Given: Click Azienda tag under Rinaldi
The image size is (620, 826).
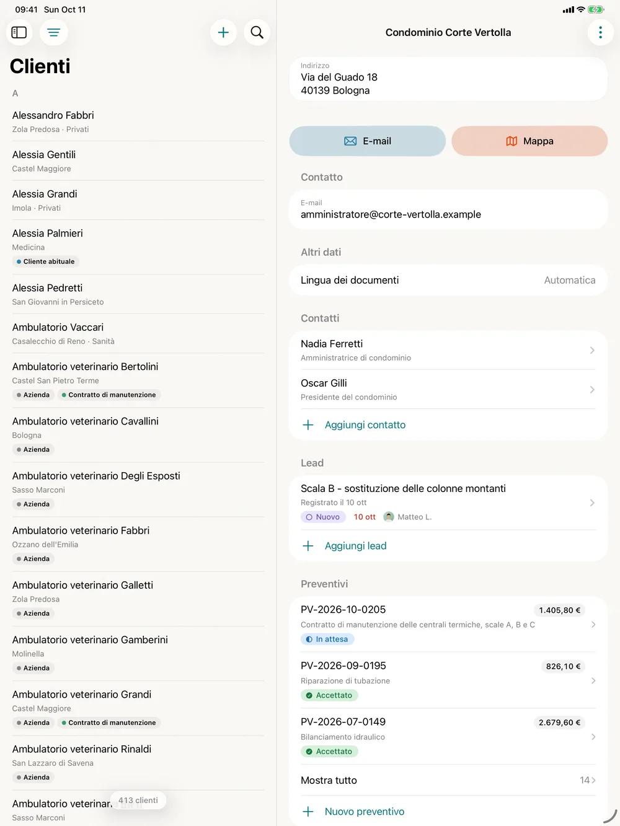Looking at the screenshot, I should (x=33, y=777).
